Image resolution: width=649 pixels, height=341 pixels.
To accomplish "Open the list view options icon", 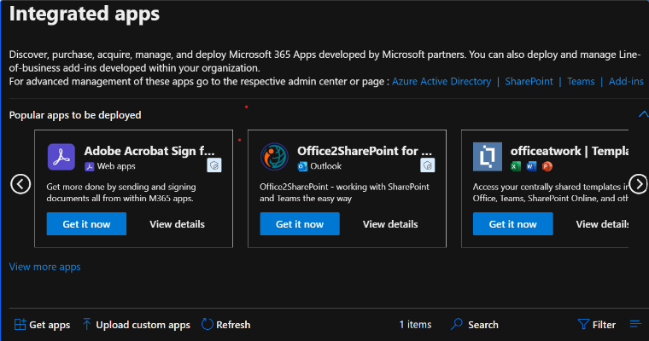I will (635, 324).
